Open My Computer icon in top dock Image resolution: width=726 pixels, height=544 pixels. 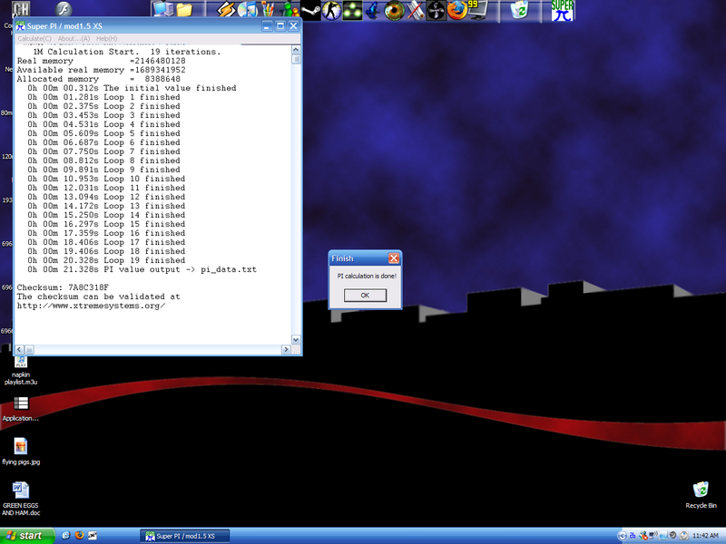point(162,9)
